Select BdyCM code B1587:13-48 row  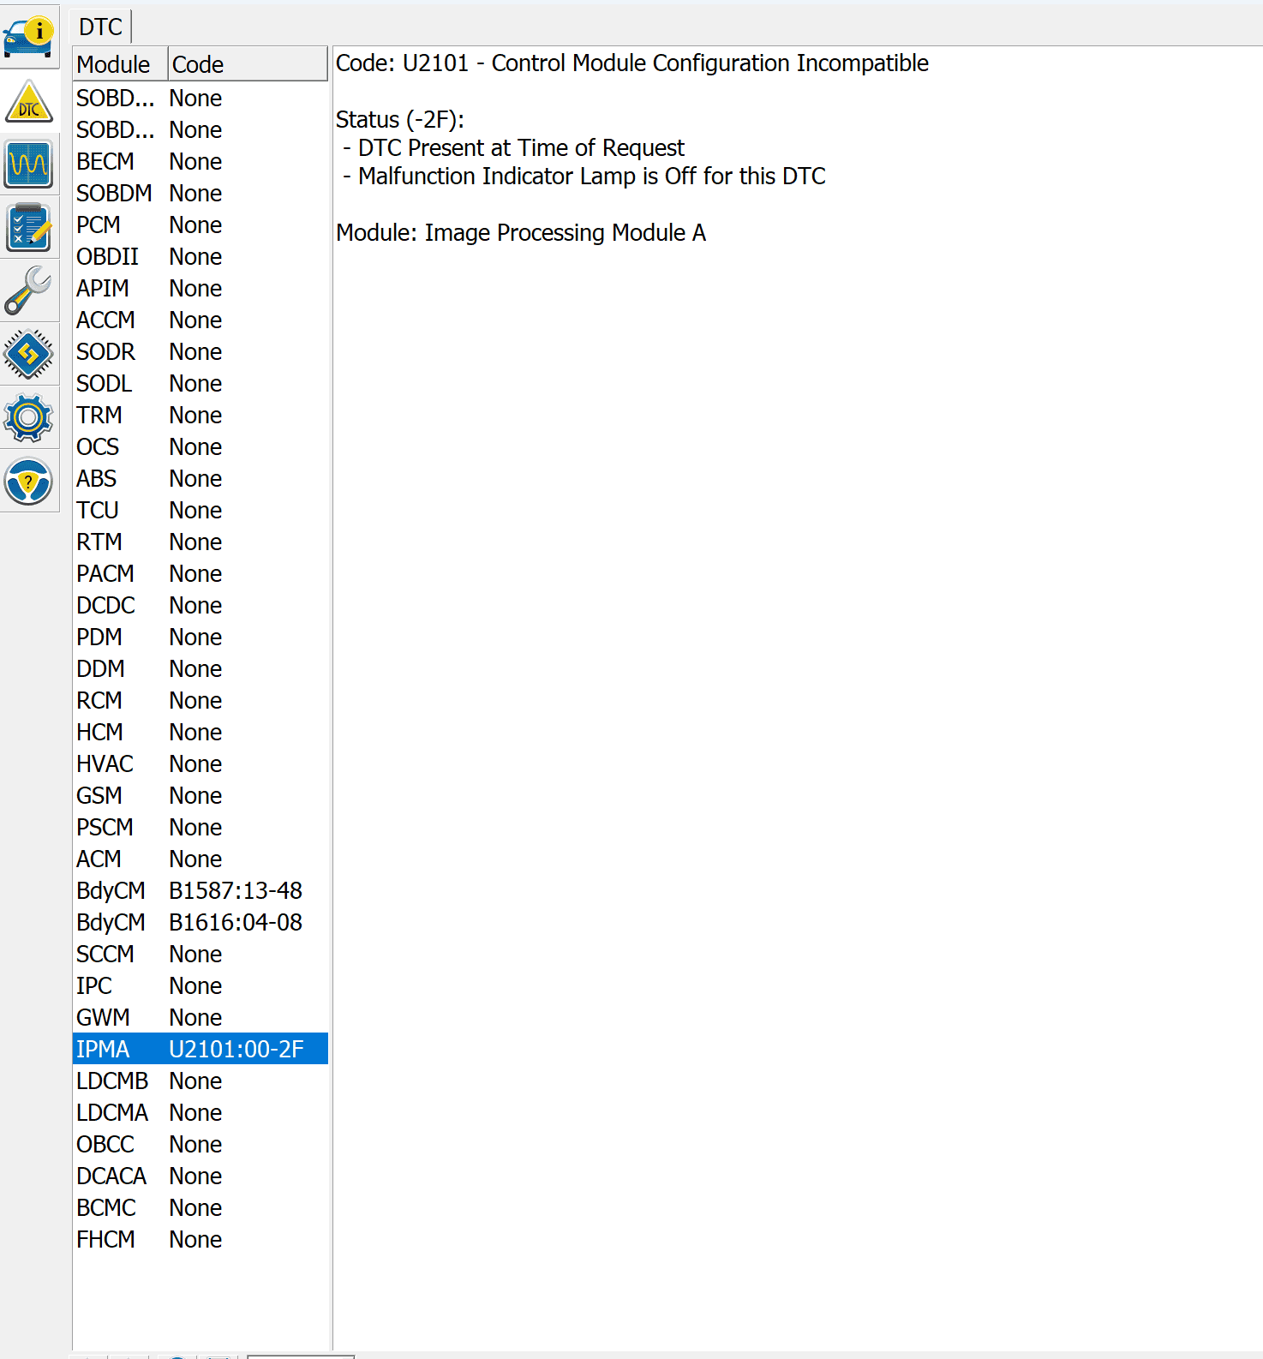[x=200, y=891]
